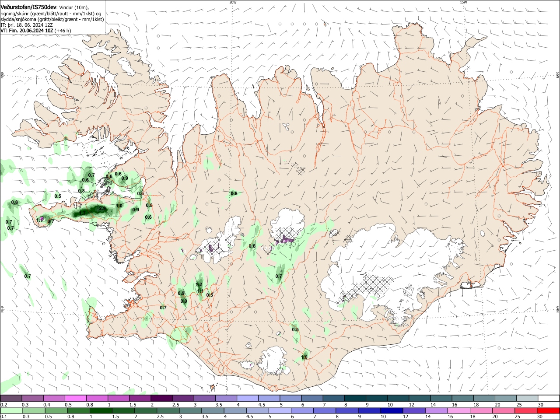
Task: Click the navy blue 10 swatch in bottom legend row
Action: click(x=392, y=411)
